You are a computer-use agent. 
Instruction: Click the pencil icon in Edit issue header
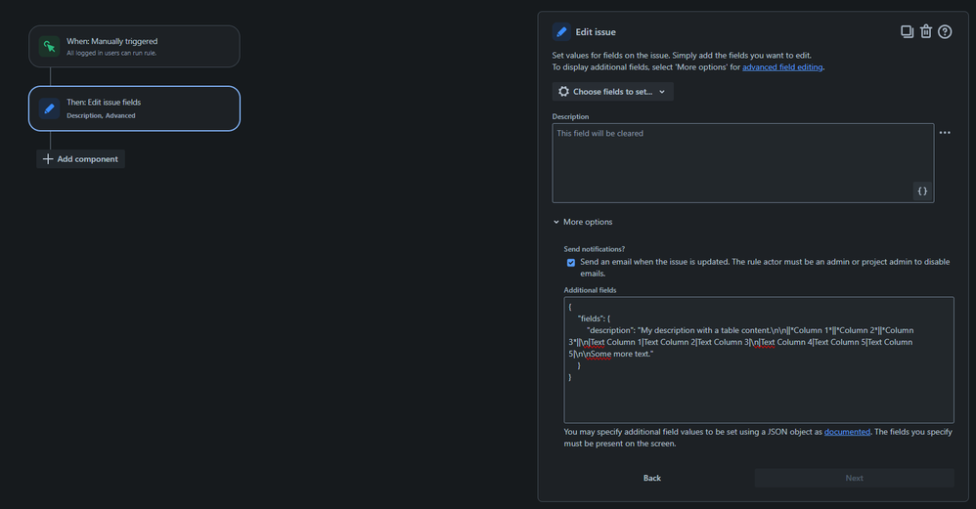pyautogui.click(x=561, y=32)
